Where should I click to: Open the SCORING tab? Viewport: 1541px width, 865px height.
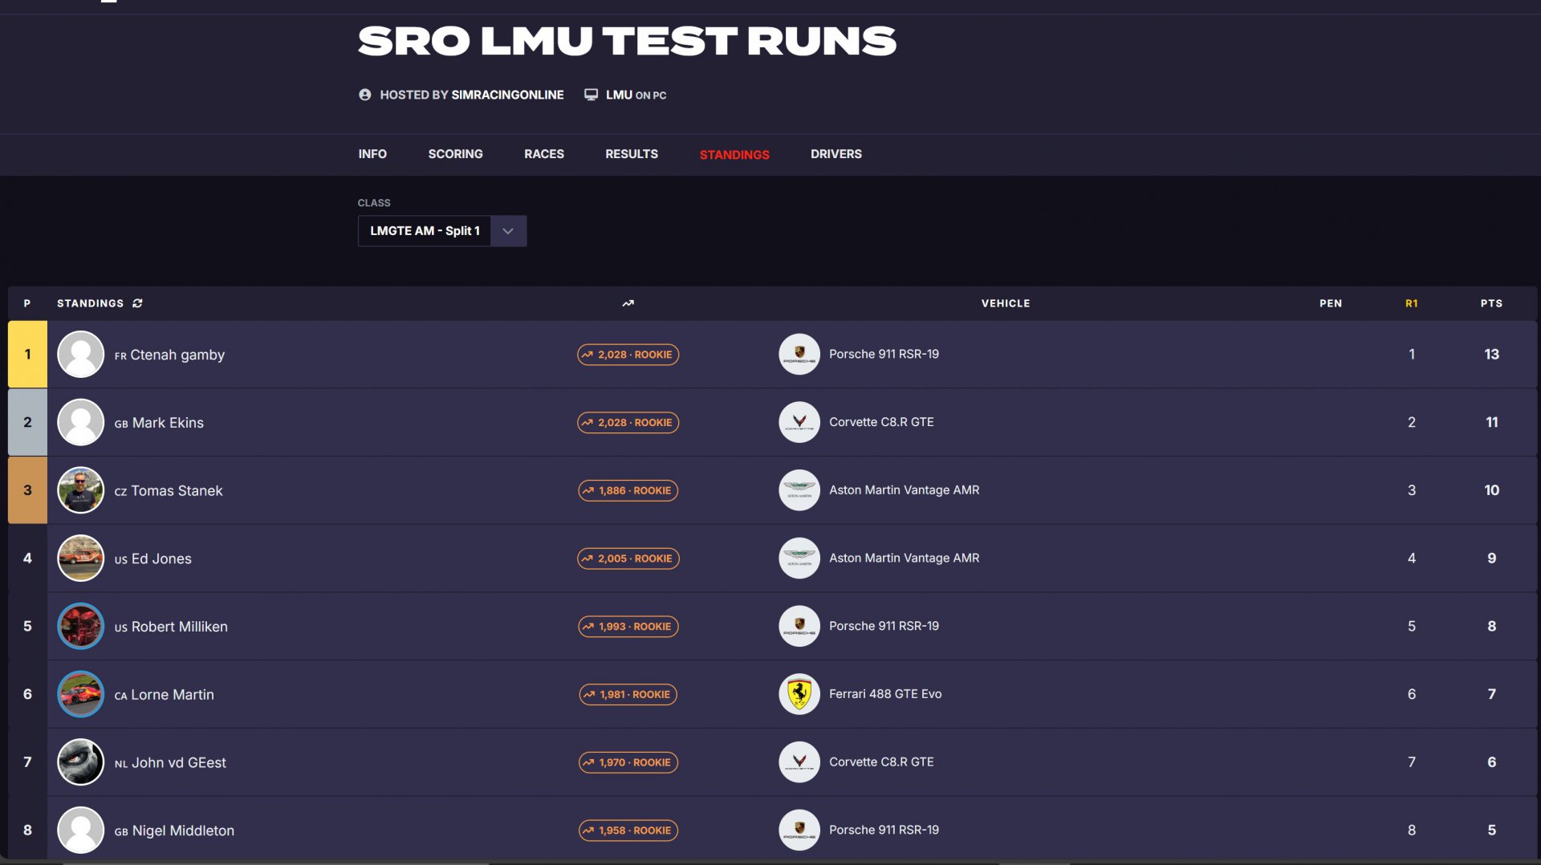coord(455,154)
